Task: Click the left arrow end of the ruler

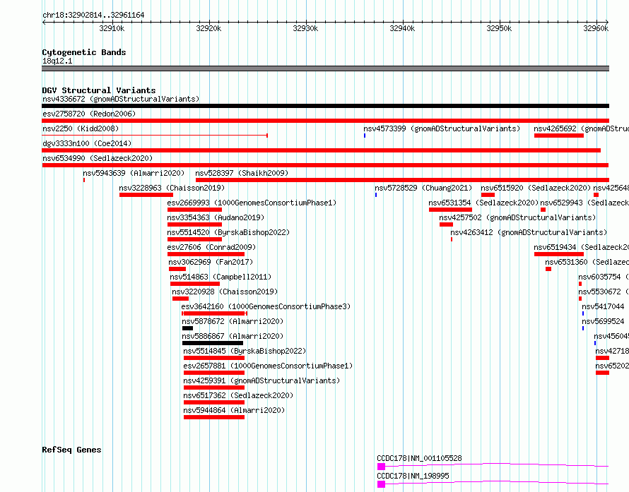Action: [x=44, y=23]
